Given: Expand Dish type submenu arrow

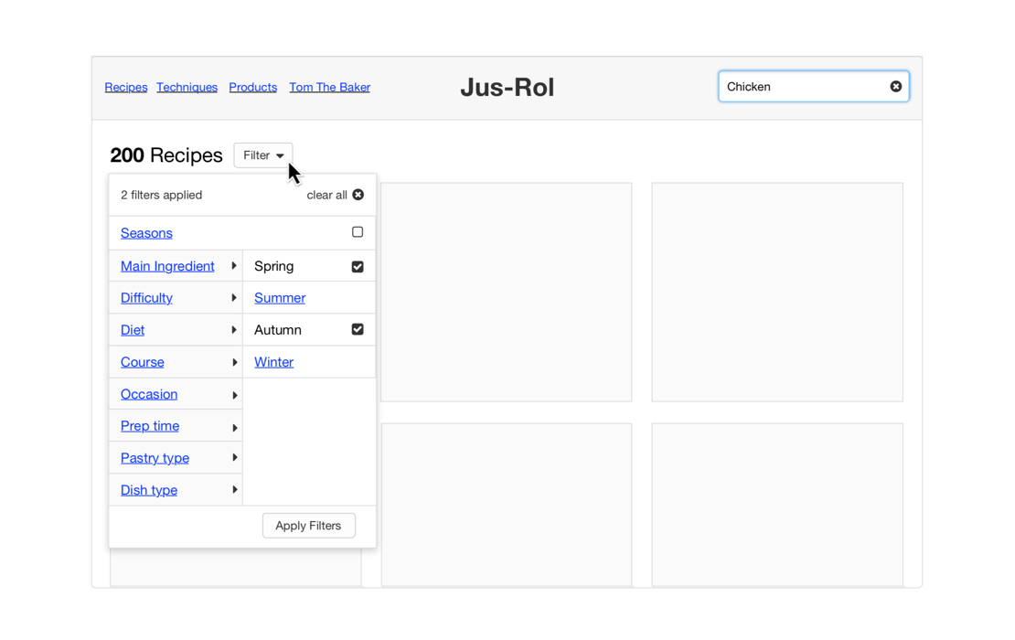Looking at the screenshot, I should (x=234, y=490).
